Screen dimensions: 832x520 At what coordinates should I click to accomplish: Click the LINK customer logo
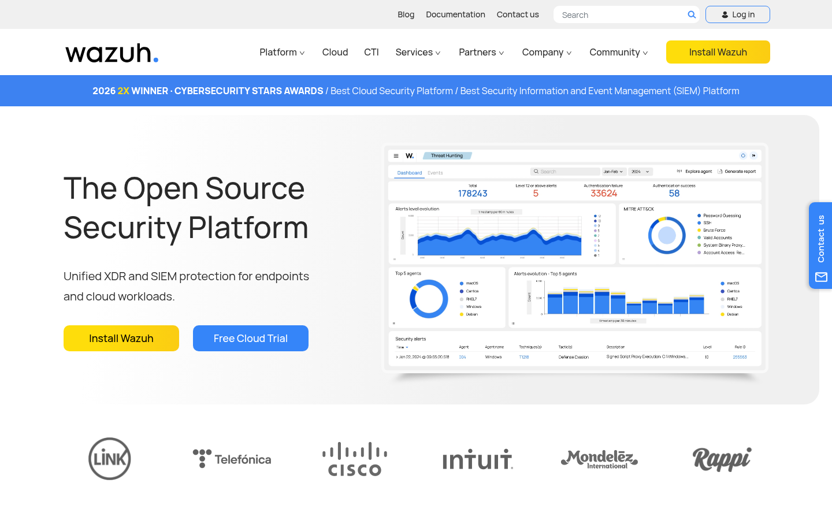click(110, 459)
